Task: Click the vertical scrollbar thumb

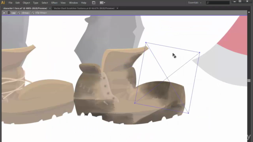Action: 249,80
